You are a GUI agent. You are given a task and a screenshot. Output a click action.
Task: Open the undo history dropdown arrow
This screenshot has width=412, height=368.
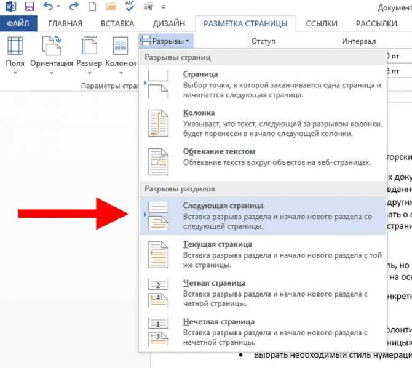[58, 6]
